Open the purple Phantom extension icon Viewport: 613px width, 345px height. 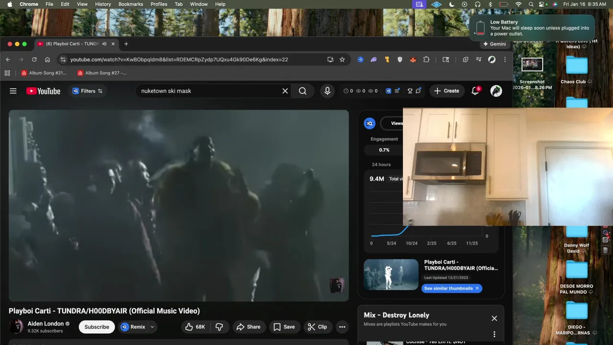pos(374,59)
